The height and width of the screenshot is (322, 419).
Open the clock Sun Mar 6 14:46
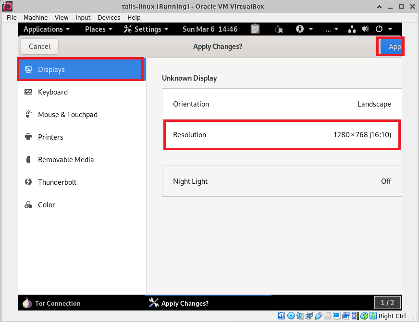coord(210,29)
